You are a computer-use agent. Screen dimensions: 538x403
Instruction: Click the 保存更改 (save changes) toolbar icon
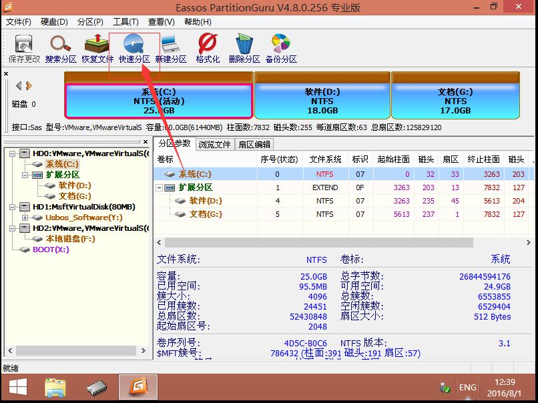point(24,47)
